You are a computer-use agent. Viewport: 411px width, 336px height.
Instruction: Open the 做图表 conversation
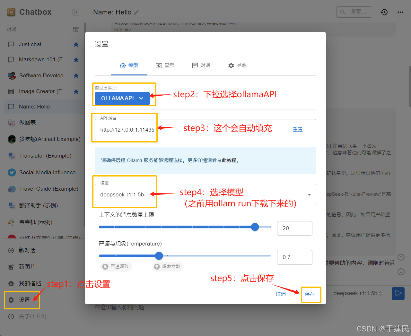[x=43, y=122]
